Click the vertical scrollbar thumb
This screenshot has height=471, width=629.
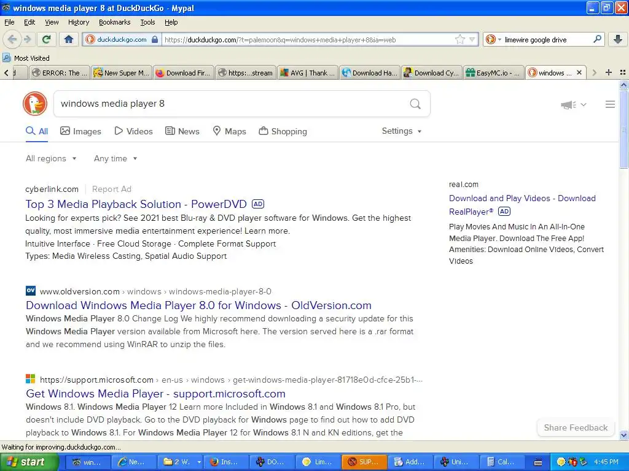(623, 129)
